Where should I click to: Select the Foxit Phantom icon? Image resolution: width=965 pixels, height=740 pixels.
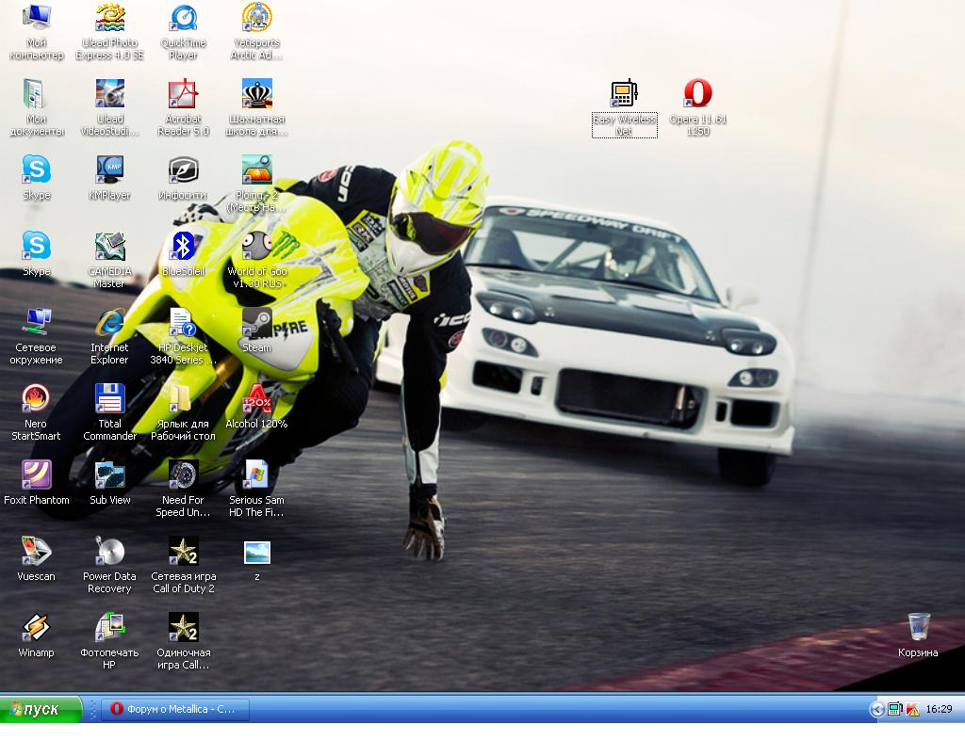(x=36, y=475)
